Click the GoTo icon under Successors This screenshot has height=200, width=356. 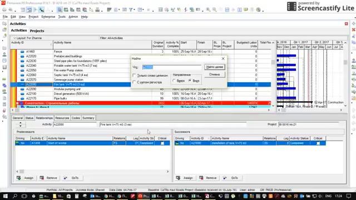click(225, 178)
